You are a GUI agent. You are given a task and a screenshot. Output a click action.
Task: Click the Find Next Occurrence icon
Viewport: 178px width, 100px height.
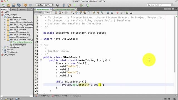point(81,13)
